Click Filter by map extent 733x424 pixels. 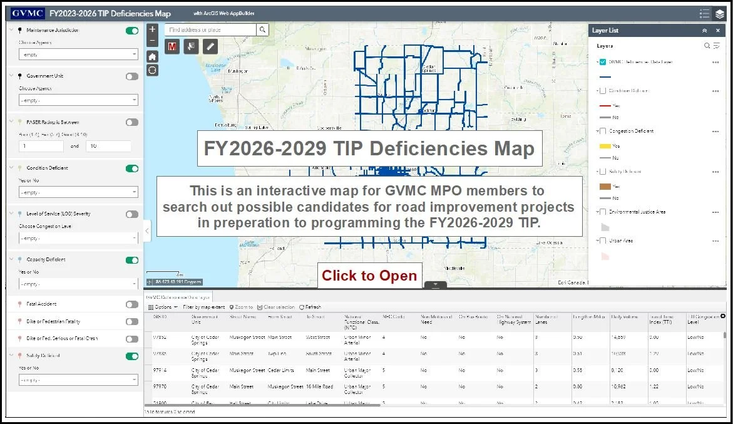[x=204, y=307]
